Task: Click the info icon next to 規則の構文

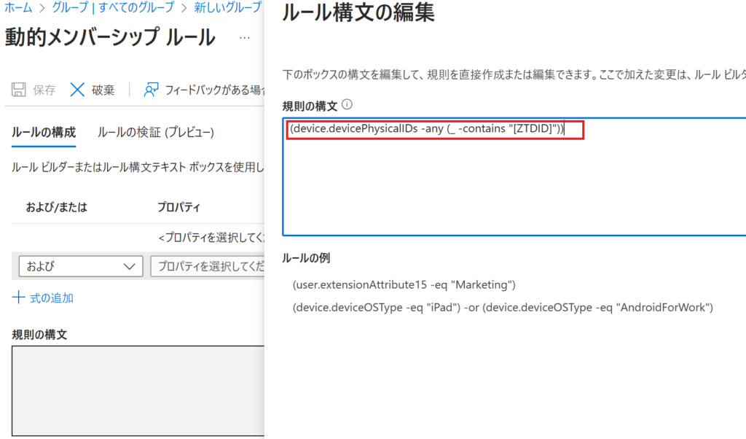Action: 348,104
